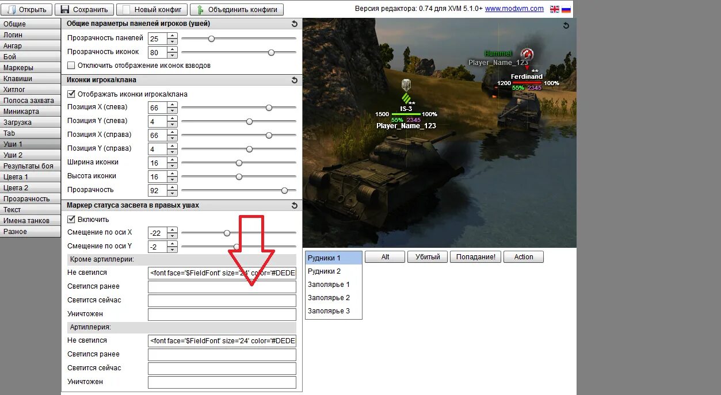721x395 pixels.
Task: Open the Общие menu section
Action: coord(30,24)
